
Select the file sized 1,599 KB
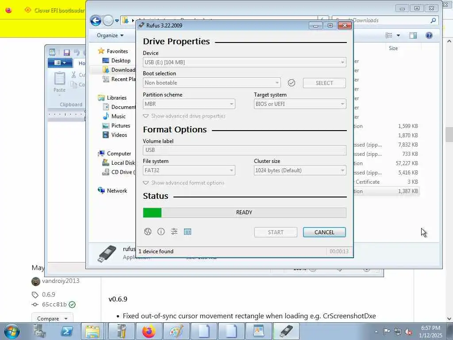click(386, 126)
